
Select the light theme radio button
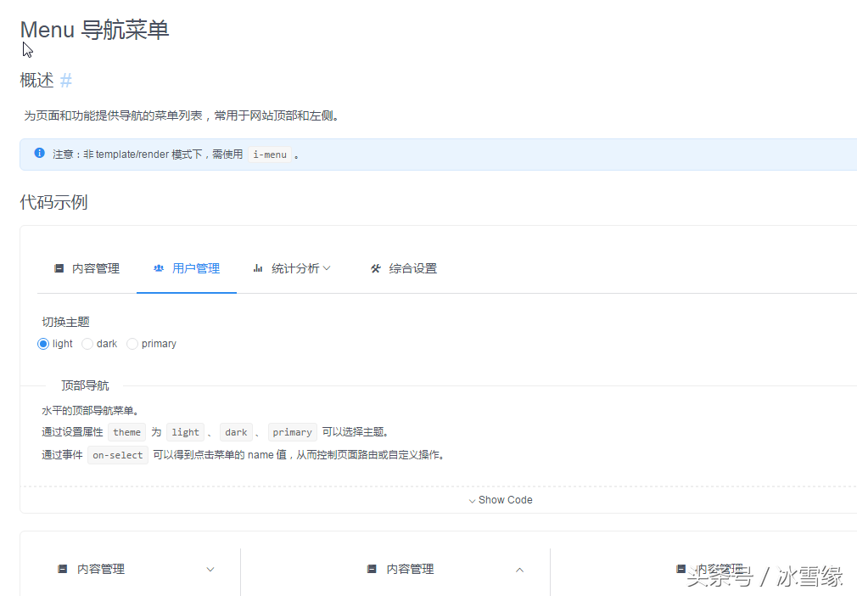[43, 344]
